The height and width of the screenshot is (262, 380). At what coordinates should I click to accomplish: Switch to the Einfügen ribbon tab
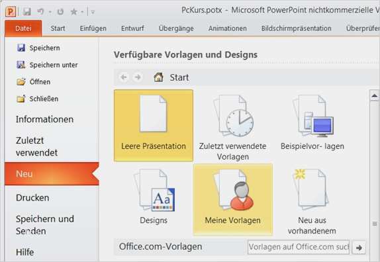click(x=93, y=28)
